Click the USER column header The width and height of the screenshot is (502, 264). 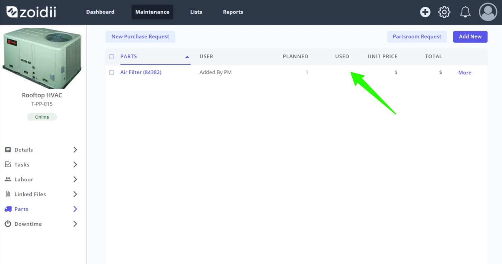pyautogui.click(x=206, y=56)
